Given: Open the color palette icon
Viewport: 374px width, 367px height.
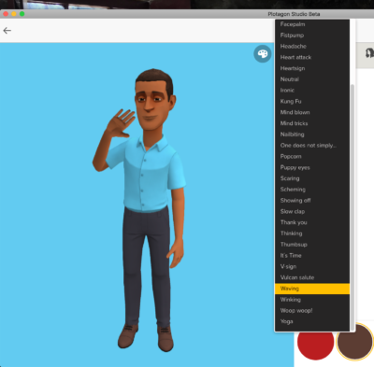Looking at the screenshot, I should click(x=263, y=54).
